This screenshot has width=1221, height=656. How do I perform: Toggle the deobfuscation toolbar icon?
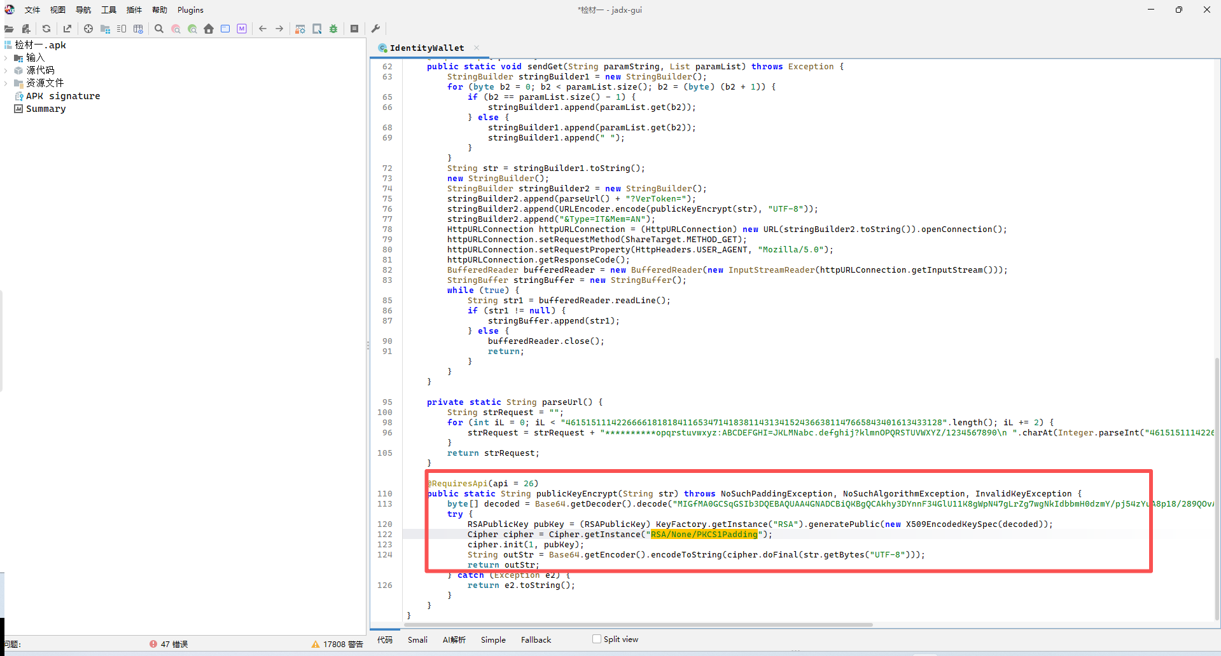click(x=300, y=29)
